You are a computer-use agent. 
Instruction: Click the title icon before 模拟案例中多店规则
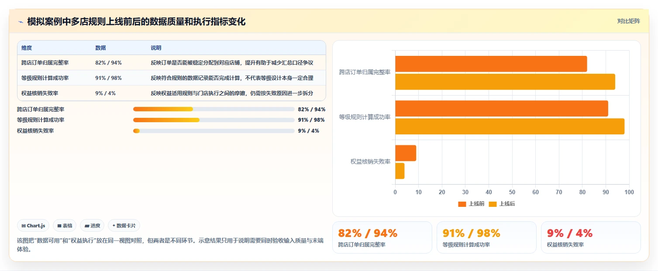pos(21,21)
